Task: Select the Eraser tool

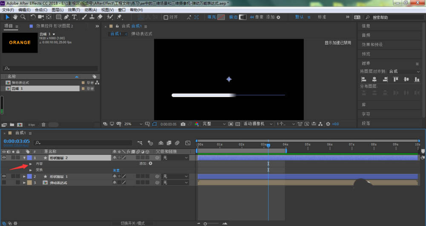Action: [100, 17]
